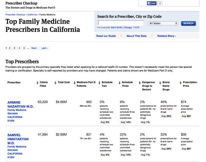Click California breadcrumb link
This screenshot has width=206, height=162.
pyautogui.click(x=32, y=15)
